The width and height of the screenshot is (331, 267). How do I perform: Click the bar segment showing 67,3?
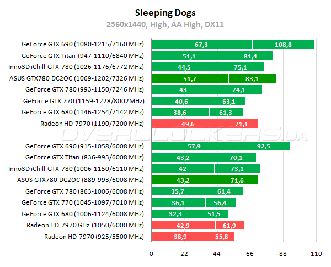coord(201,45)
